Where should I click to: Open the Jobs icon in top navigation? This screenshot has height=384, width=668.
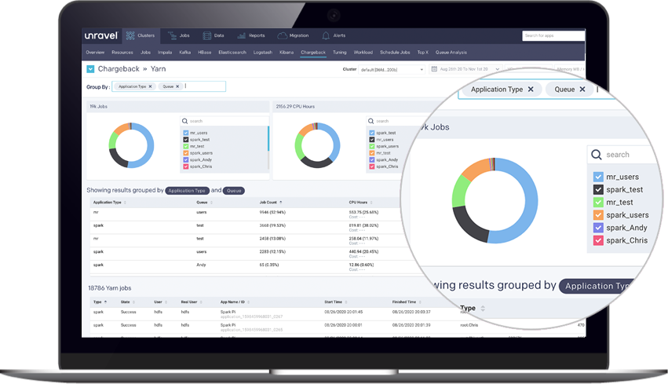pos(172,36)
